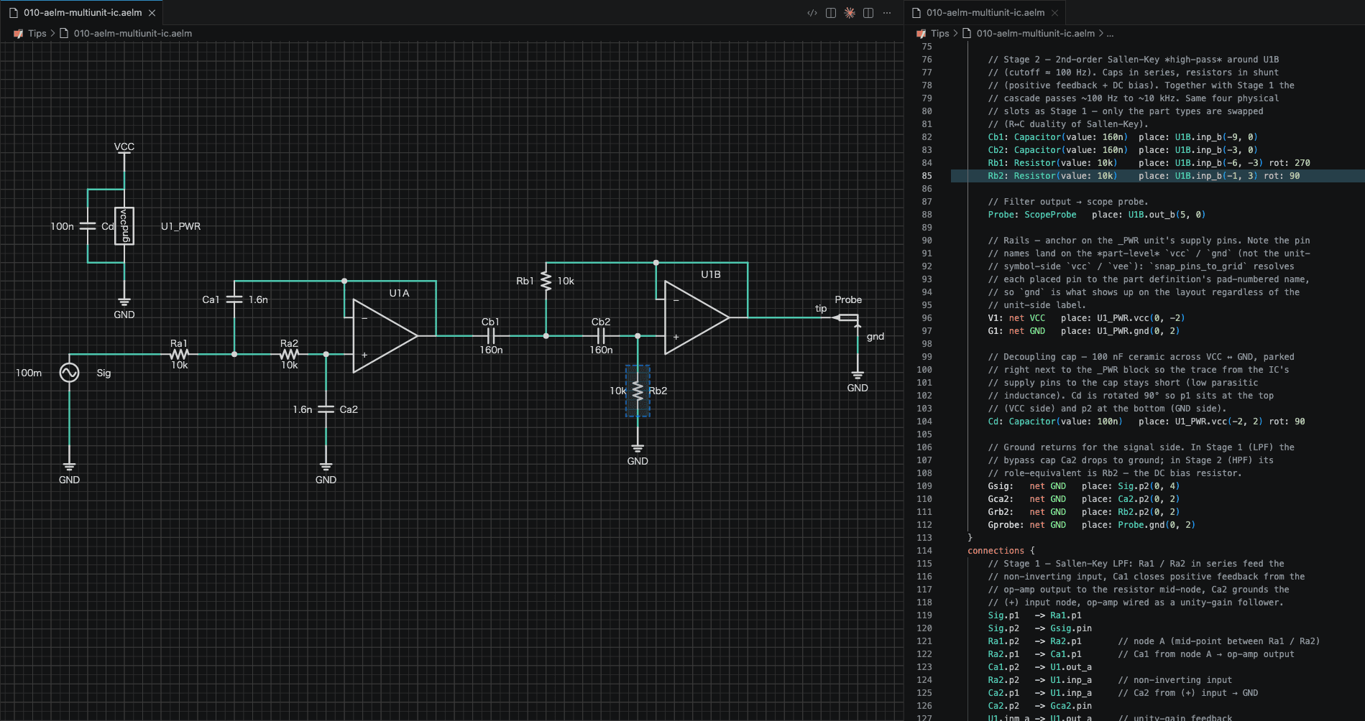Click file name in right breadcrumb
This screenshot has height=721, width=1365.
[x=1036, y=33]
